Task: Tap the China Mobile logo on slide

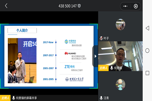Action: point(70,42)
